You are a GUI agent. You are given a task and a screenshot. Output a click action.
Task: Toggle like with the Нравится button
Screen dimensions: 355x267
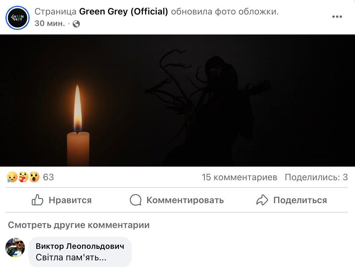coord(61,200)
